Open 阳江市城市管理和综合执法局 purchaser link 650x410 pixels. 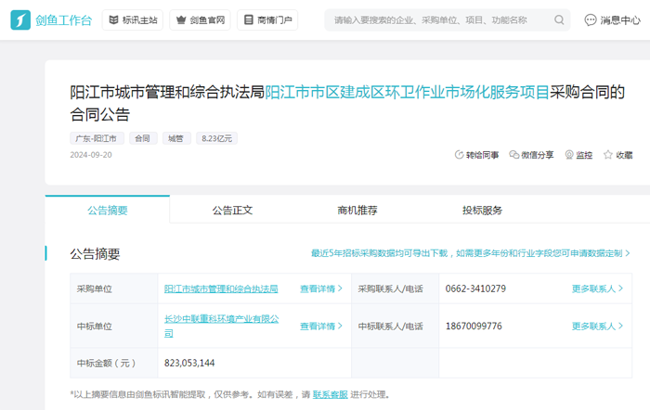(221, 288)
